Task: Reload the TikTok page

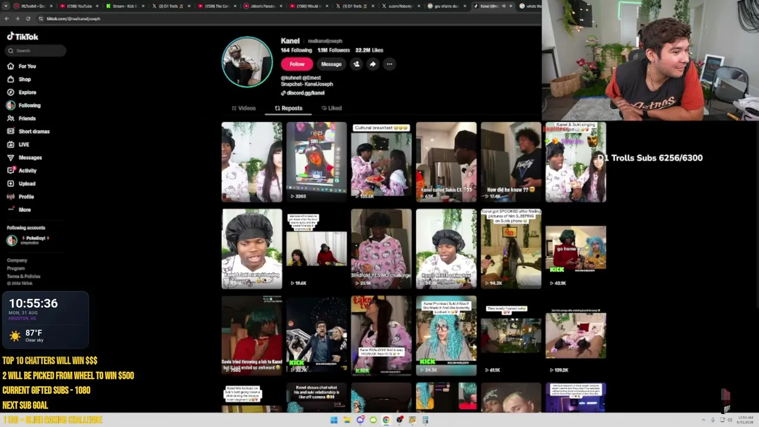Action: pos(28,18)
